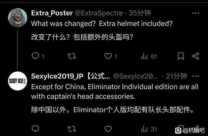Open the 21分钟 timestamp on reply
The height and width of the screenshot is (136, 208).
click(176, 76)
